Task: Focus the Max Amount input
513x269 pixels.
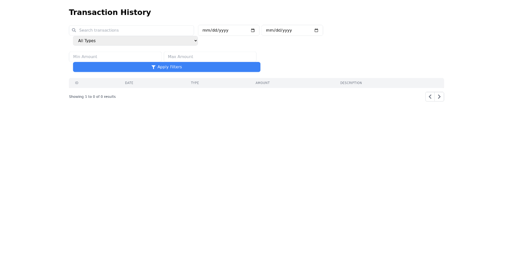Action: (210, 56)
